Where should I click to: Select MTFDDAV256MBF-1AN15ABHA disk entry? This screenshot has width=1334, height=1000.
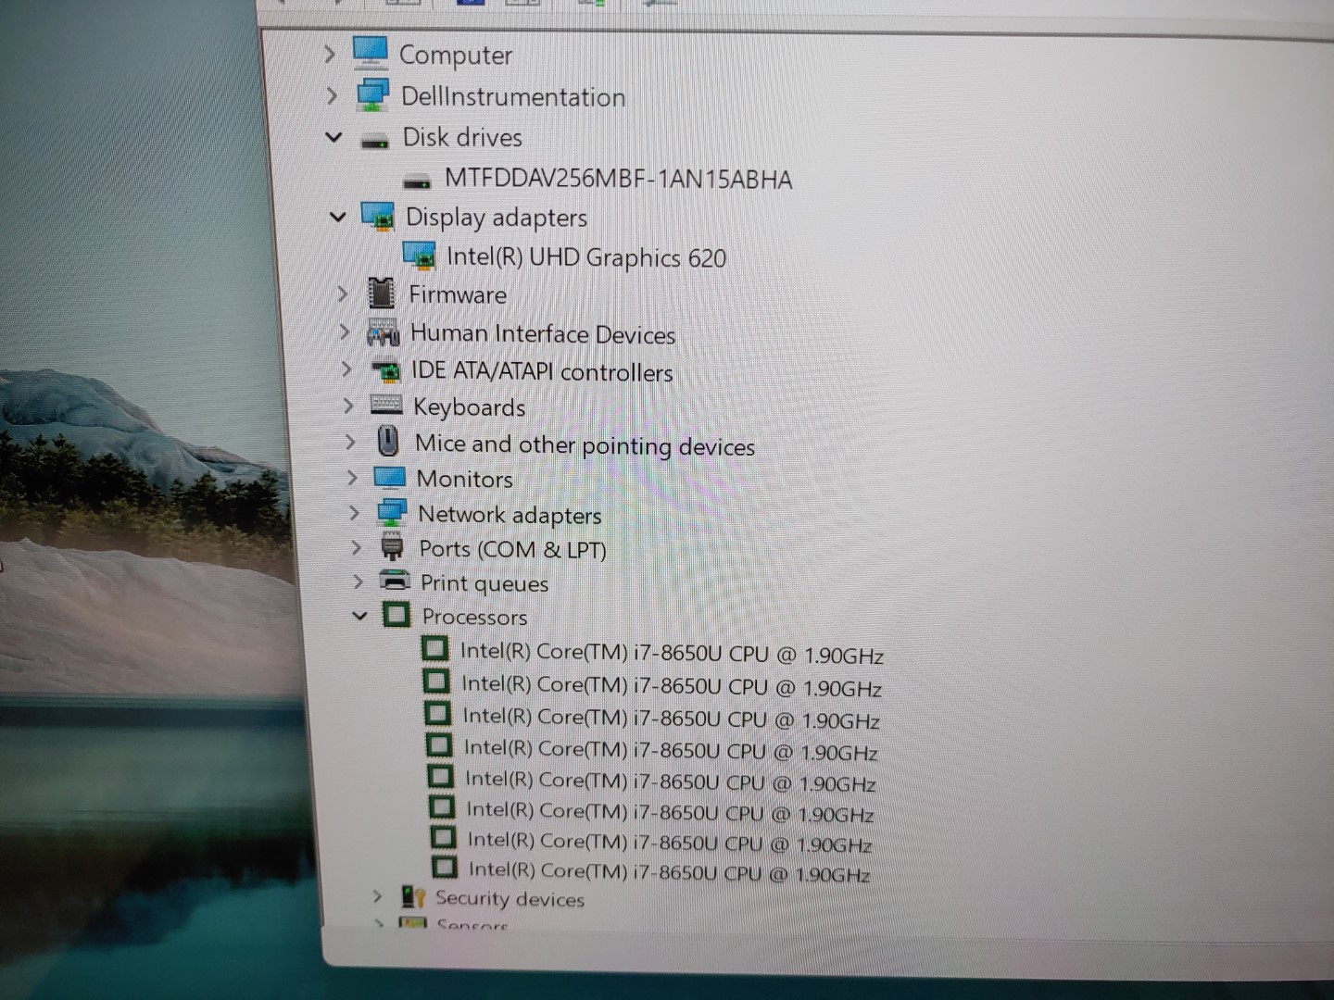pos(619,178)
